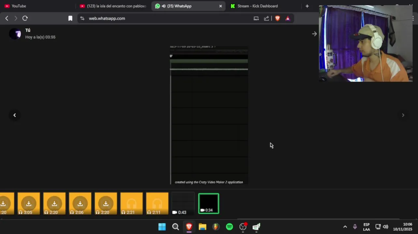Open a new browser tab
This screenshot has width=418, height=234.
(x=307, y=6)
